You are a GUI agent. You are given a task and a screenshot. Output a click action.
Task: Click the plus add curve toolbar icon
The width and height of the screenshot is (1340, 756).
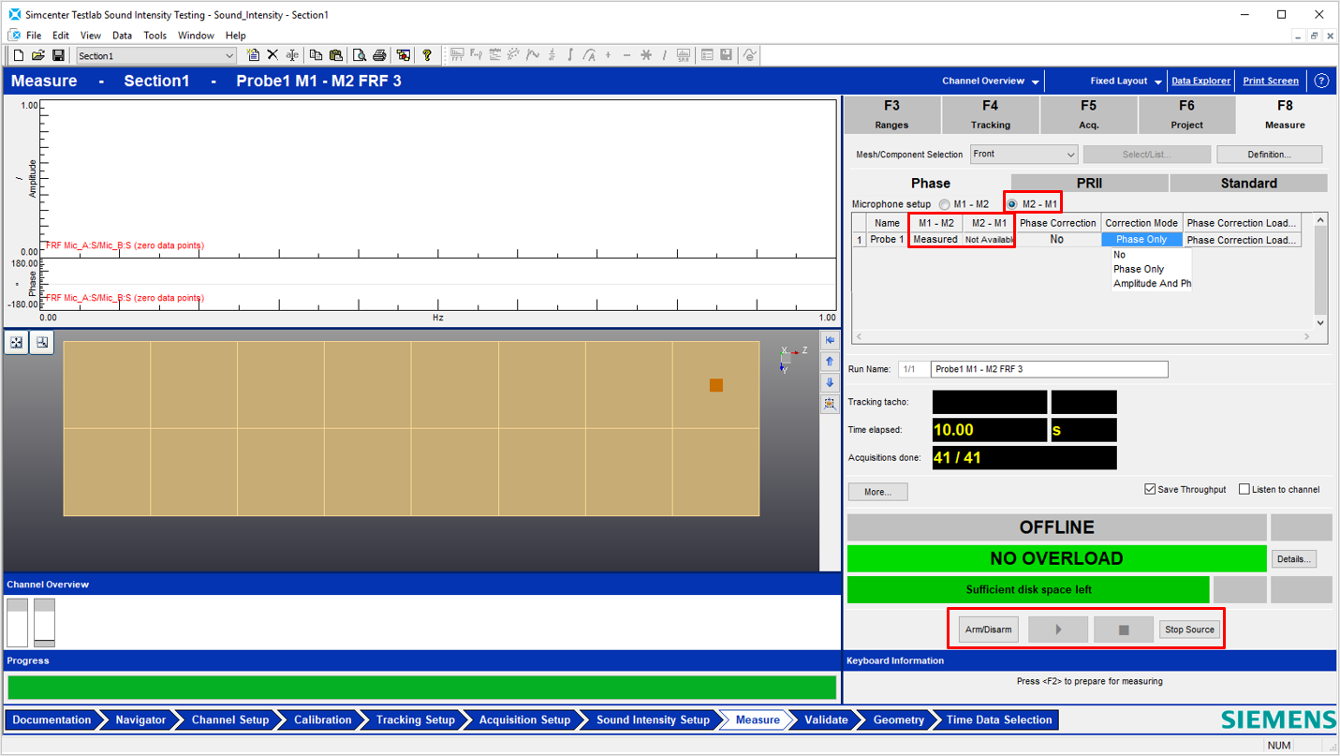coord(608,56)
